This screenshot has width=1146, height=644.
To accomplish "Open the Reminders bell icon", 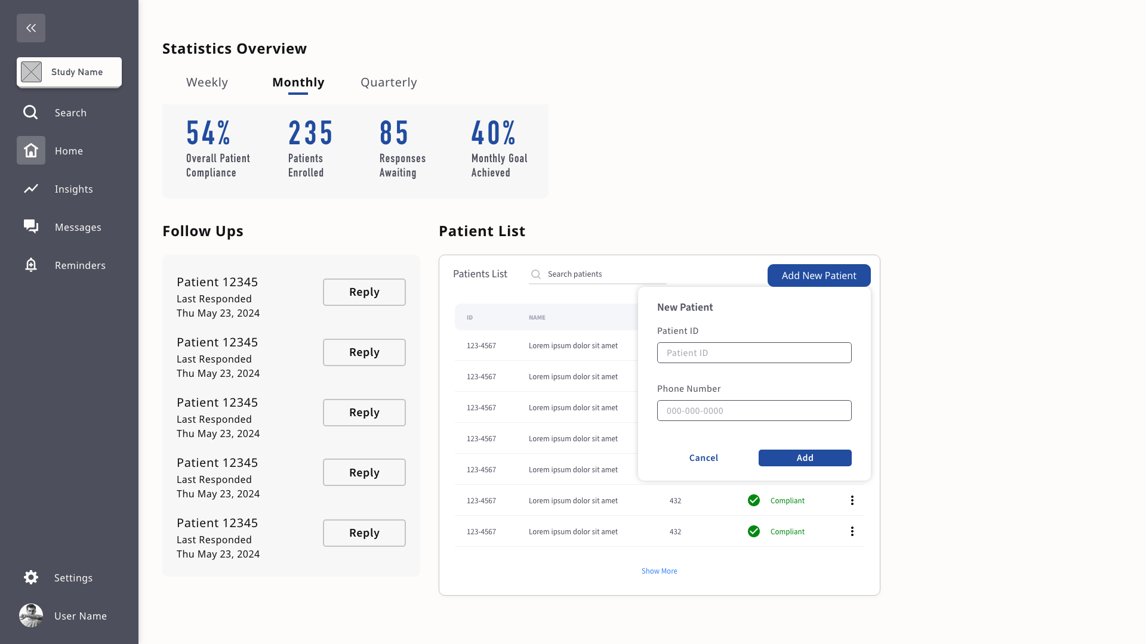I will click(x=31, y=265).
